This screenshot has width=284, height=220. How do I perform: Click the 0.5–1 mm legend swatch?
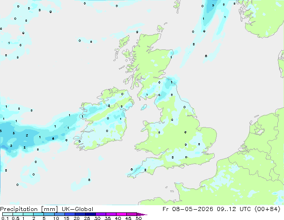(x=18, y=214)
